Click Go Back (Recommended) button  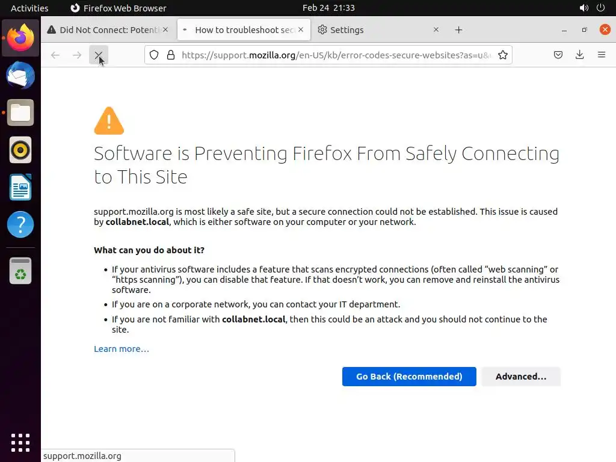[409, 377]
